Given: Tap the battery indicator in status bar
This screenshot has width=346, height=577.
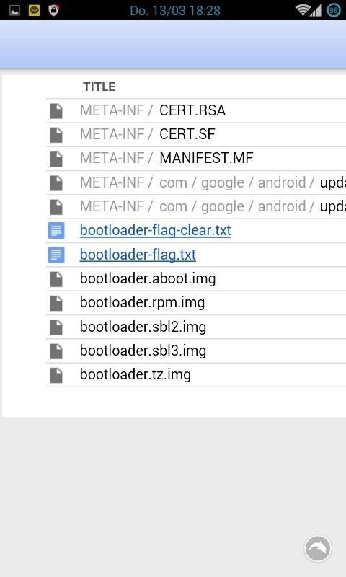Looking at the screenshot, I should pyautogui.click(x=334, y=10).
